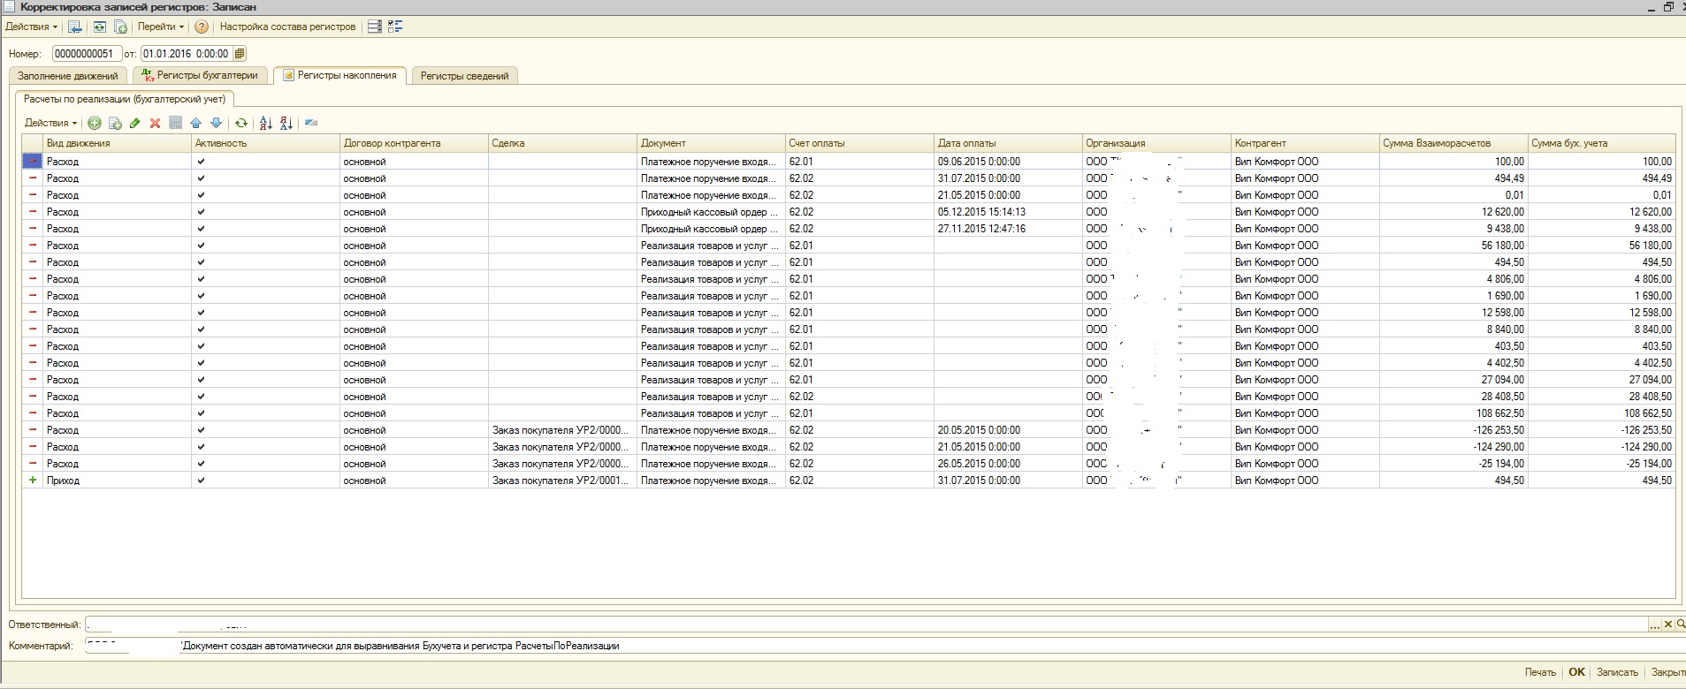Open the Перейти dropdown menu
Image resolution: width=1686 pixels, height=689 pixels.
[x=160, y=26]
